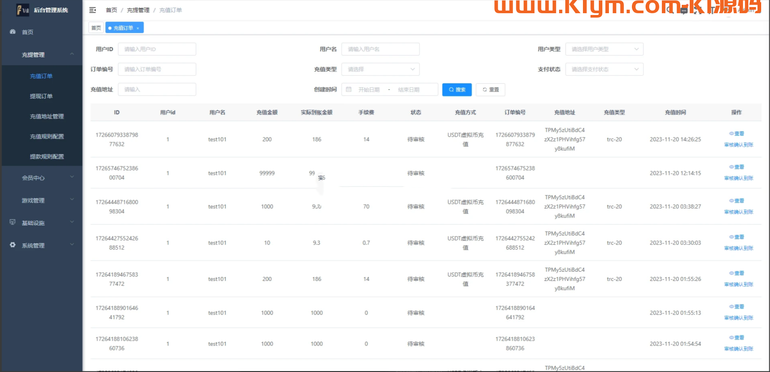Click the backend system logo image

23,10
